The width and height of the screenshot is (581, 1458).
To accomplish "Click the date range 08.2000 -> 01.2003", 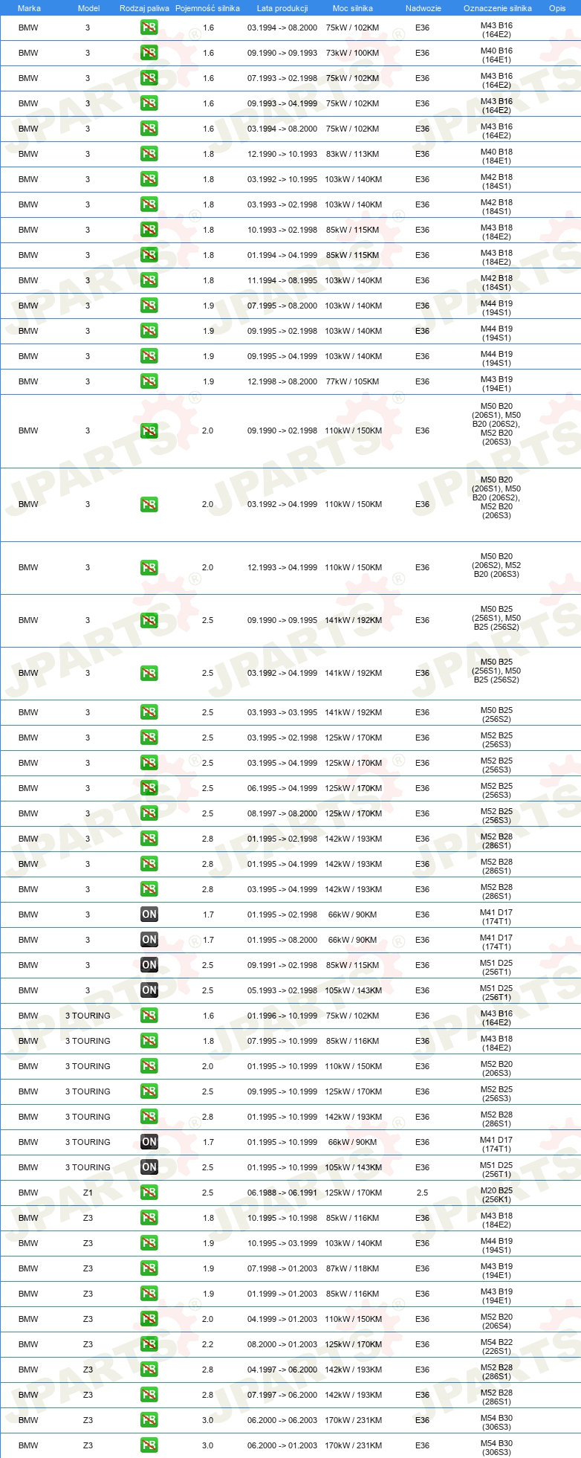I will pyautogui.click(x=282, y=1344).
